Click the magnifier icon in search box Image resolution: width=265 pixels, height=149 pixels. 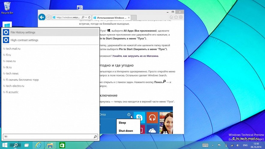pyautogui.click(x=95, y=137)
